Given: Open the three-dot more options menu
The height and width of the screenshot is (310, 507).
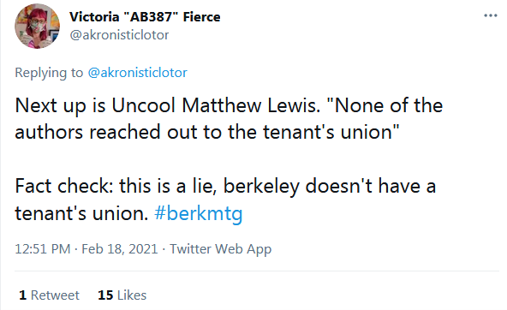Looking at the screenshot, I should [490, 15].
